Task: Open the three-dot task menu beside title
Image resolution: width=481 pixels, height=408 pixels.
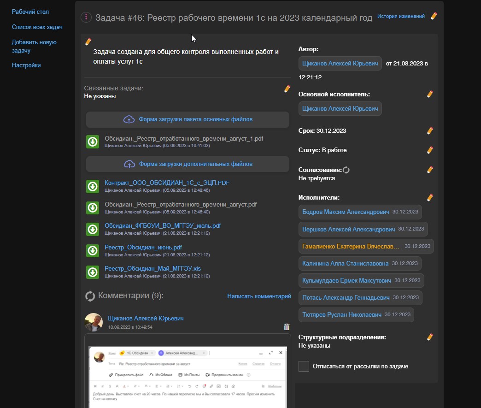Action: tap(86, 18)
